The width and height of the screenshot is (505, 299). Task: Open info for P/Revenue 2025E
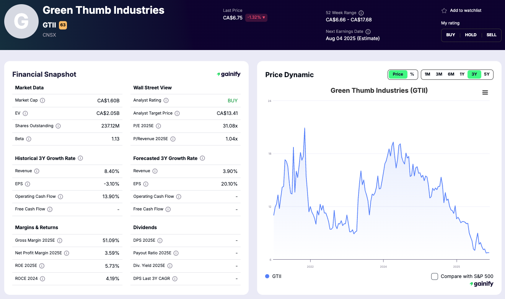tap(173, 139)
